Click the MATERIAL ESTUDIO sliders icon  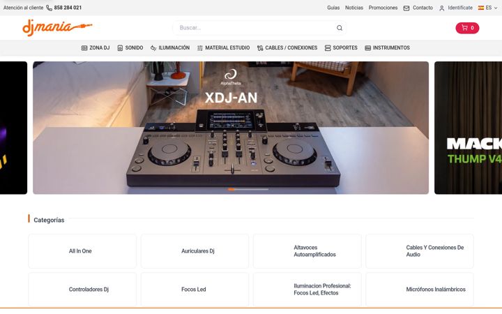[200, 48]
